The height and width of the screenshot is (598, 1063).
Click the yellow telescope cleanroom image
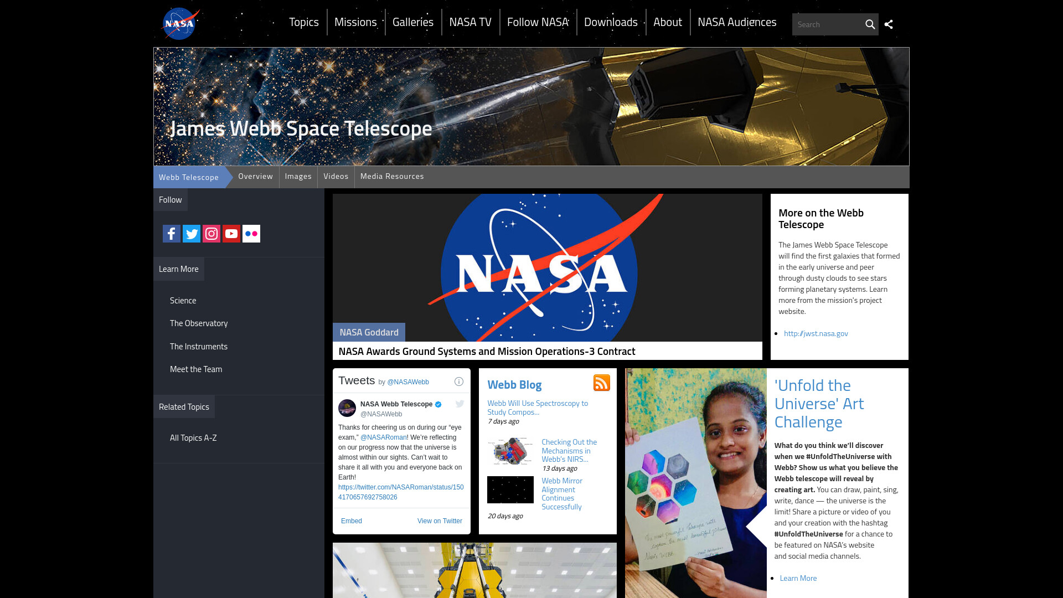point(474,570)
